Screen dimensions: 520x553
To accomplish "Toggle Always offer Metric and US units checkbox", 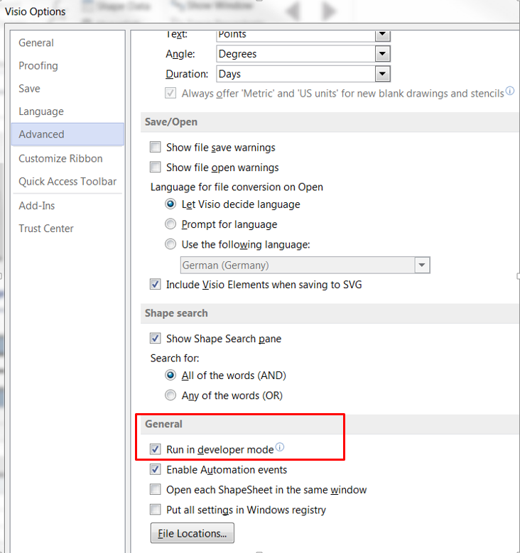I will pyautogui.click(x=170, y=94).
